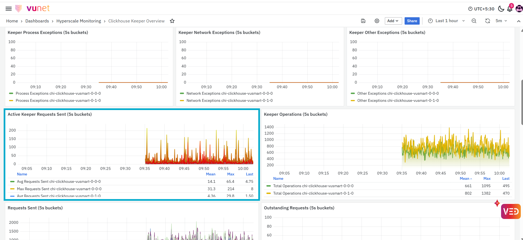Star the Clickhouse Keeper Overview dashboard
Screen dimensions: 523x240
pos(172,21)
